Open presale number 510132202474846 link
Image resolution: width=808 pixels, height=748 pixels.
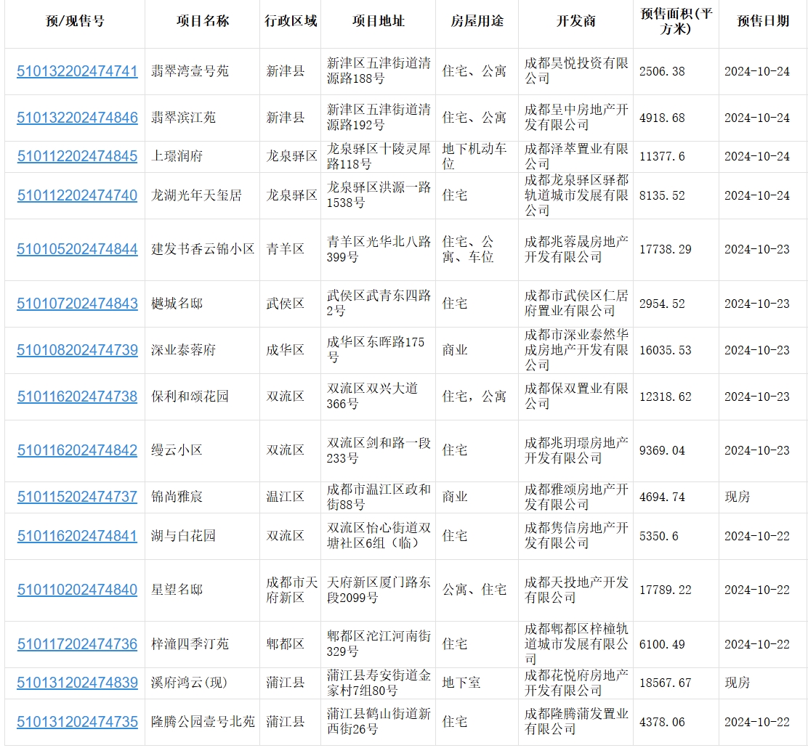(x=77, y=118)
